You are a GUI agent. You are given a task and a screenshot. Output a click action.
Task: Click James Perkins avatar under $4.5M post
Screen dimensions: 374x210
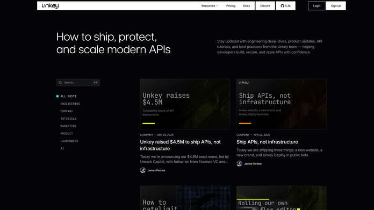pyautogui.click(x=143, y=170)
